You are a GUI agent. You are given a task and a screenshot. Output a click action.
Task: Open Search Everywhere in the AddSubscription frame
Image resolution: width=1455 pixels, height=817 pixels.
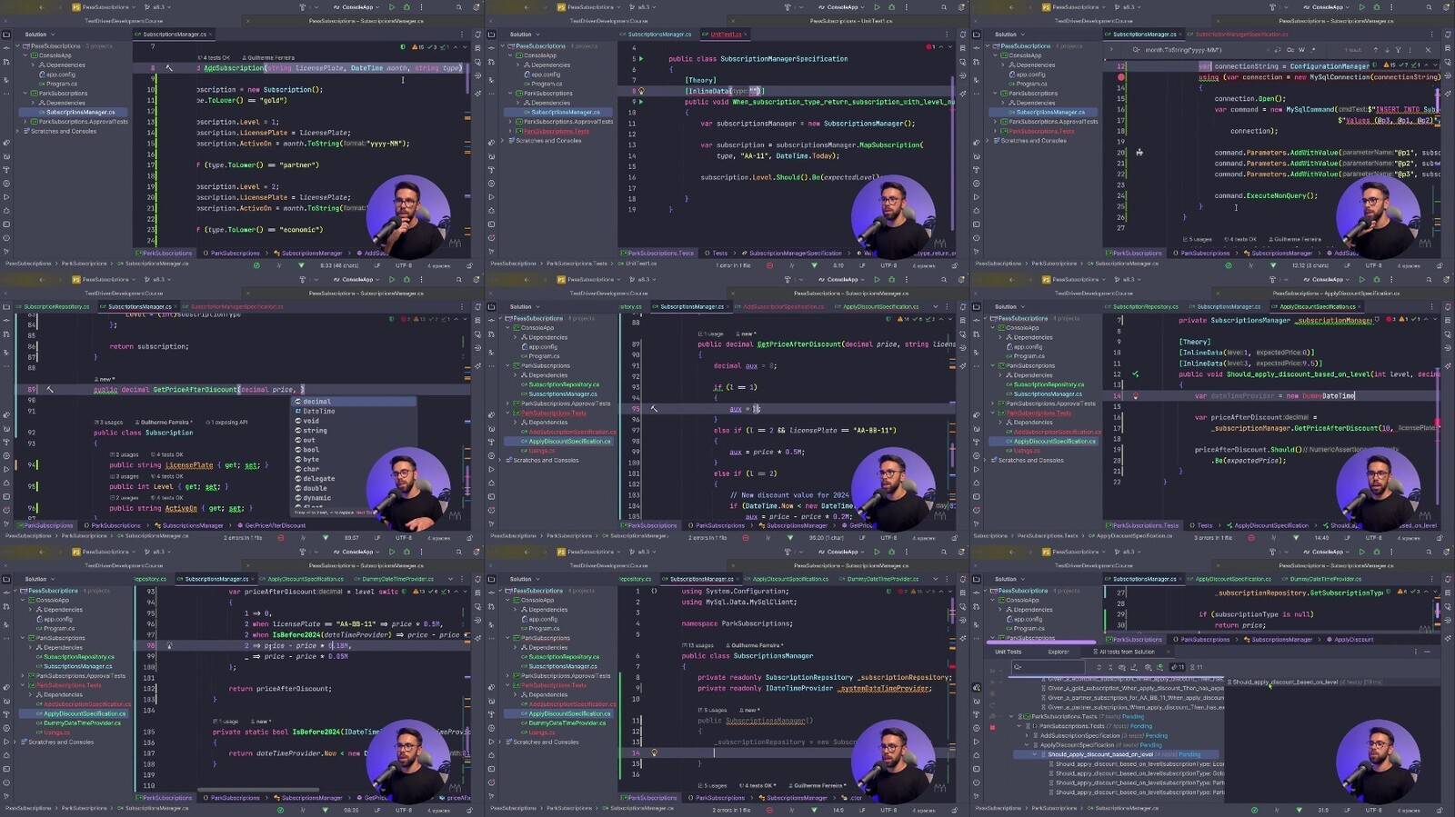coord(460,7)
